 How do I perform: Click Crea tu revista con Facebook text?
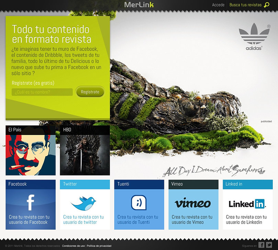click(29, 219)
